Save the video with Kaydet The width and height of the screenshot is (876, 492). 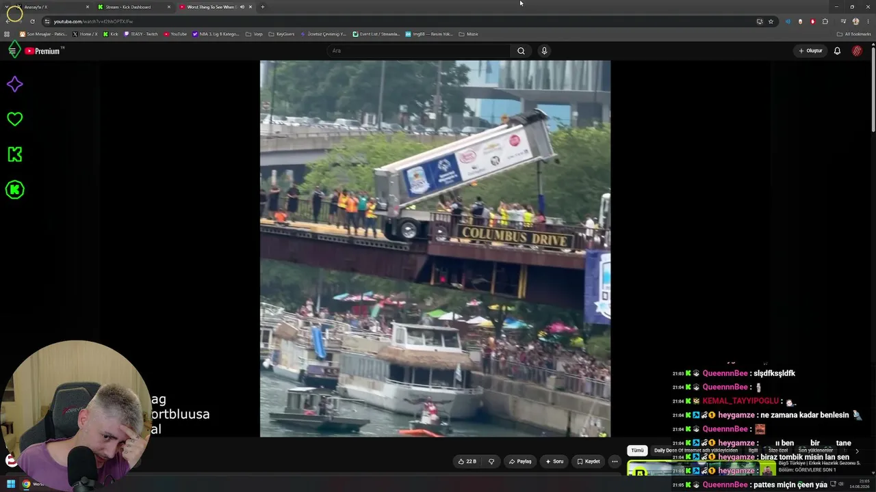[589, 461]
